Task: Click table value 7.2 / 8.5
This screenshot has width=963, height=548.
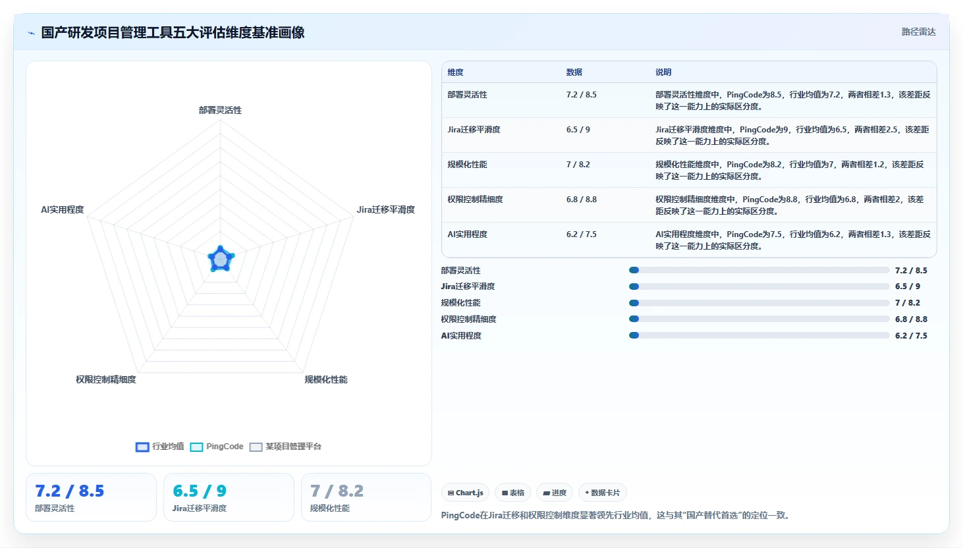Action: pyautogui.click(x=582, y=95)
